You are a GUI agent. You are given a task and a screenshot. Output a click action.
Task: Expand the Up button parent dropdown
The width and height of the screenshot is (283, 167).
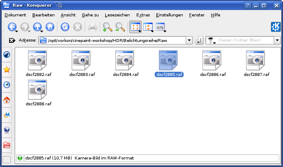coord(42,31)
